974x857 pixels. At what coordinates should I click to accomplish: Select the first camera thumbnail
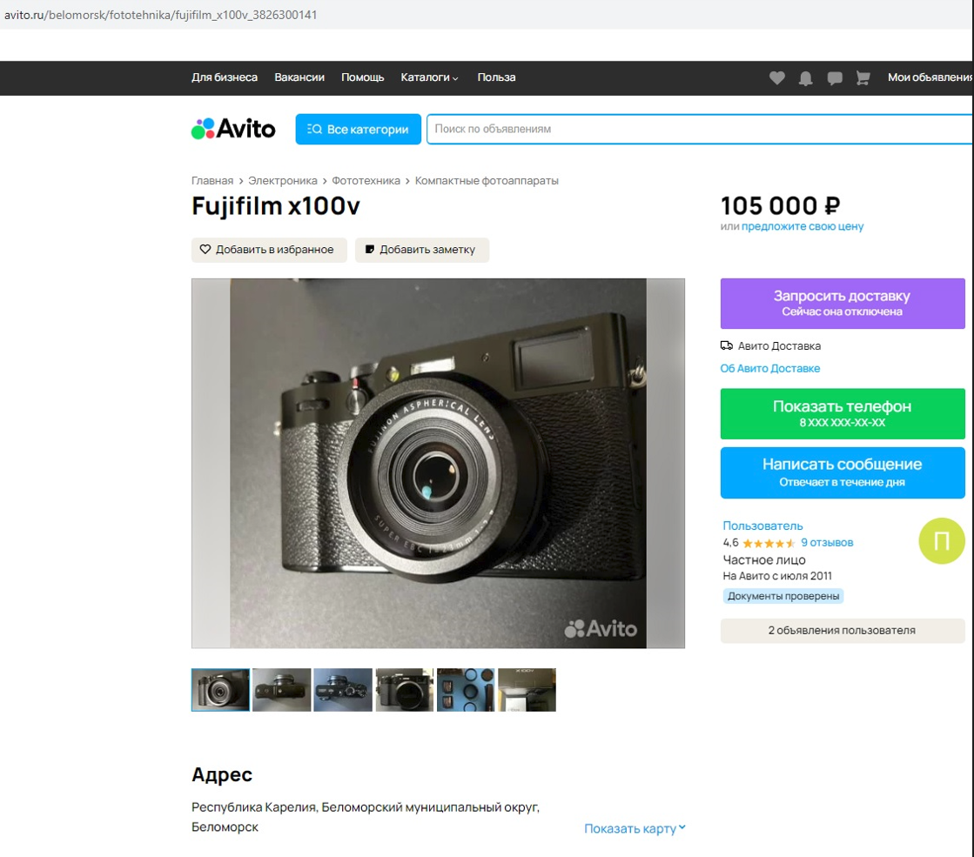point(220,690)
